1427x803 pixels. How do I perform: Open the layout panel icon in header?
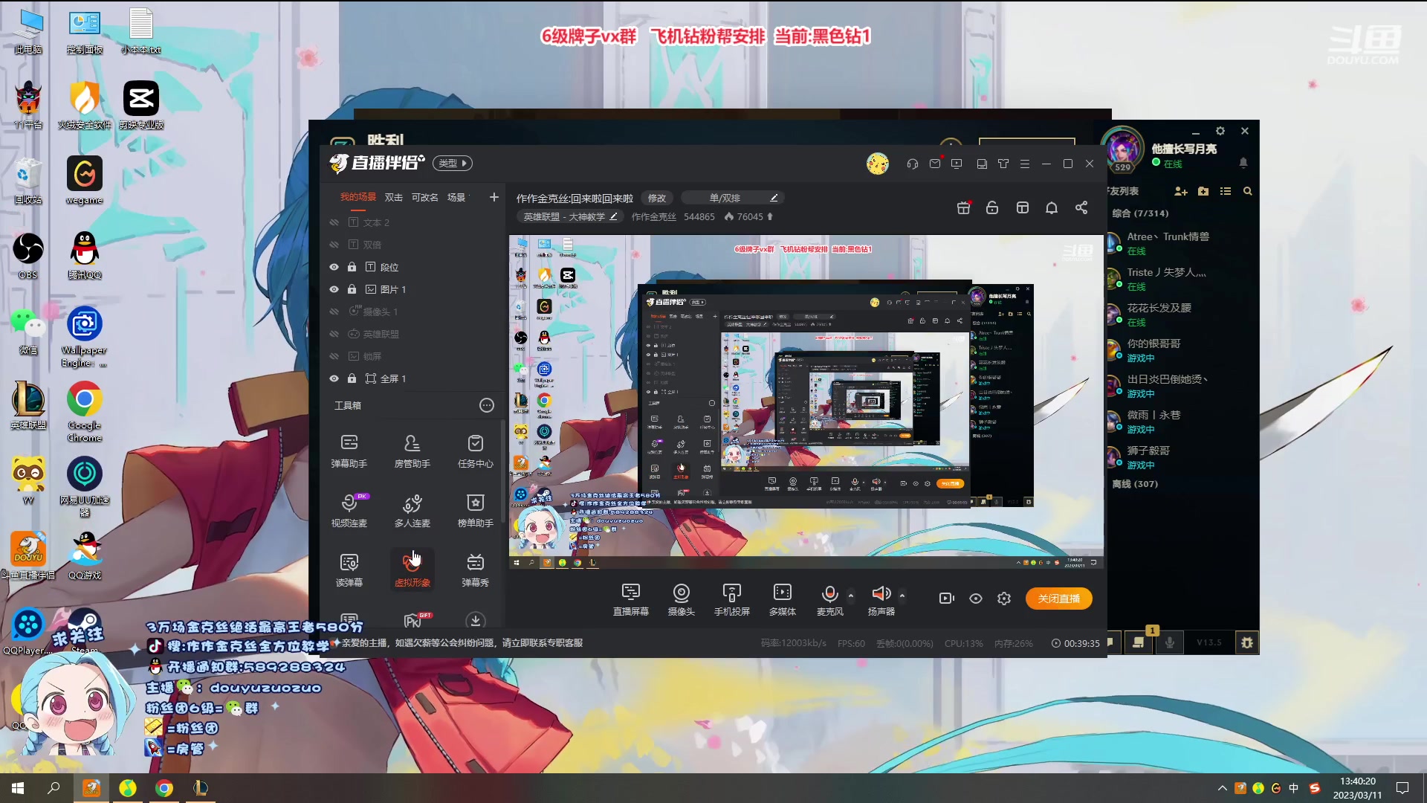1023,207
